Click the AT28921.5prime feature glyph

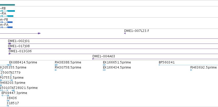13,90
